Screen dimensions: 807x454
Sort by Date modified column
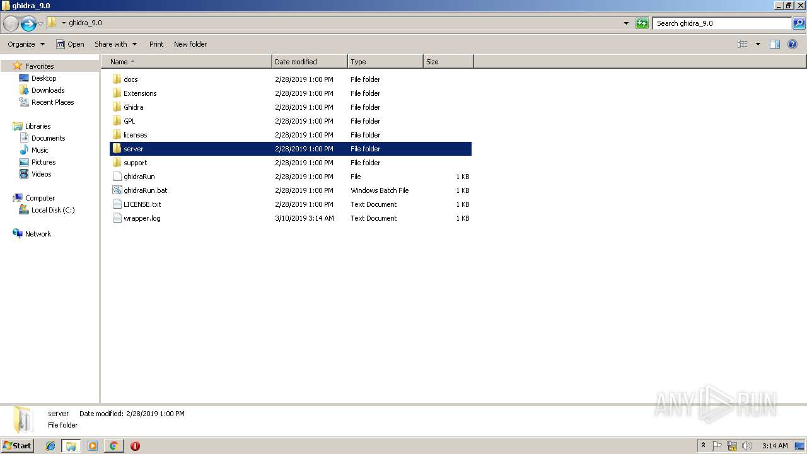tap(310, 62)
